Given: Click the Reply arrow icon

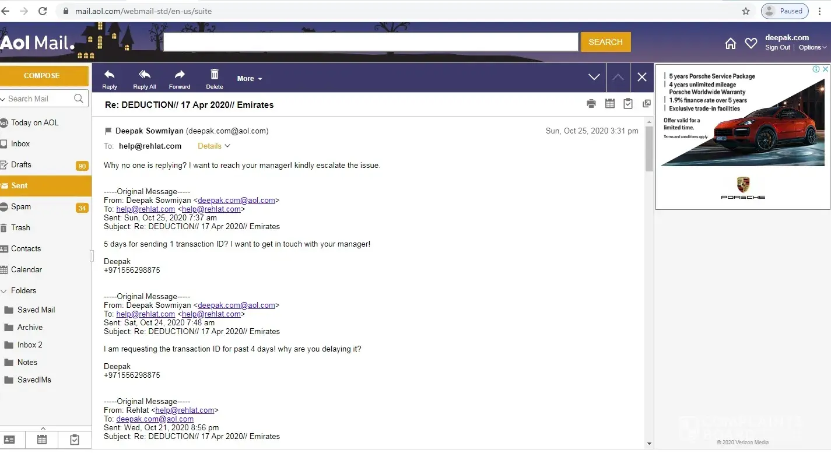Looking at the screenshot, I should pyautogui.click(x=109, y=75).
